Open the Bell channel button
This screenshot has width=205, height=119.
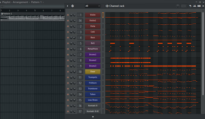[x=93, y=43]
